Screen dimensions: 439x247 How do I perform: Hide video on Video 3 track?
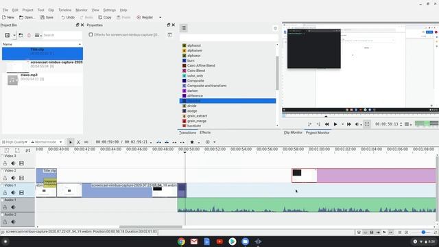click(21, 163)
